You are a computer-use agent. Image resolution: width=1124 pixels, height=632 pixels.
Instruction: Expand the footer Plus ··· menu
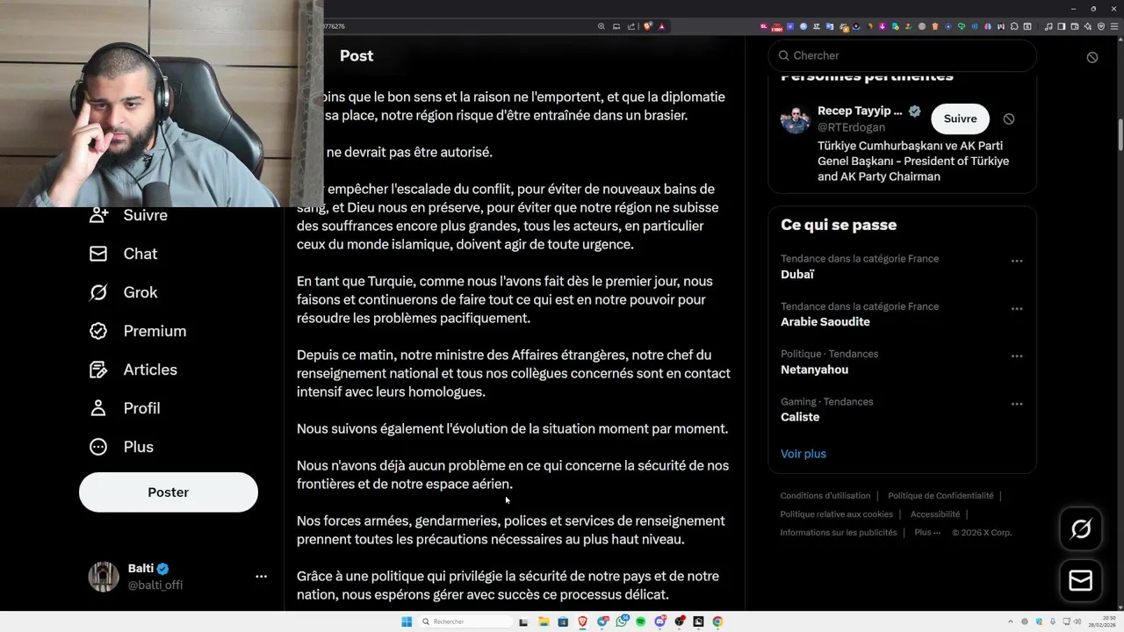(927, 533)
